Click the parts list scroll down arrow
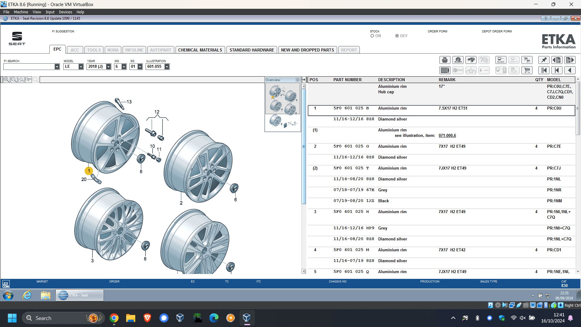This screenshot has width=581, height=327. coord(578,272)
